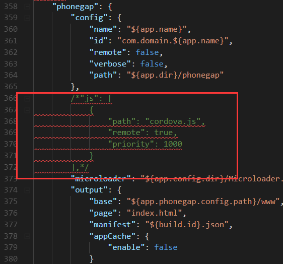283x264 pixels.
Task: Collapse the "phonegap" block at line 358
Action: click(27, 7)
